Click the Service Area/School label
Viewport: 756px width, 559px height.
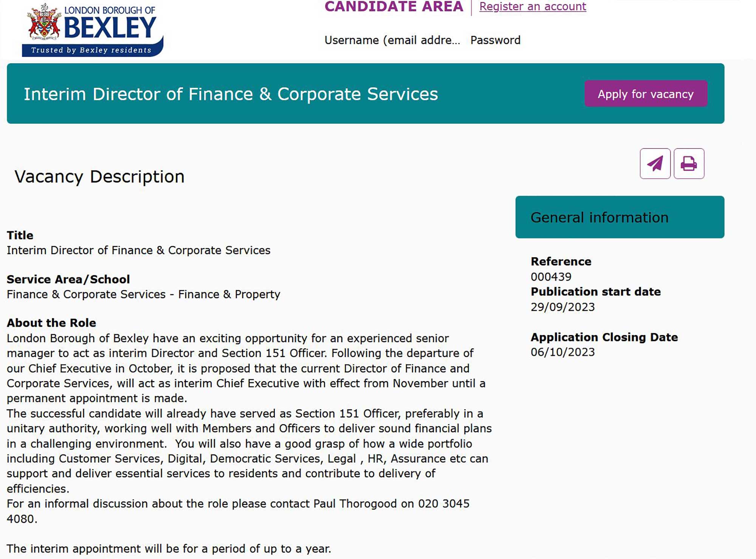click(68, 279)
